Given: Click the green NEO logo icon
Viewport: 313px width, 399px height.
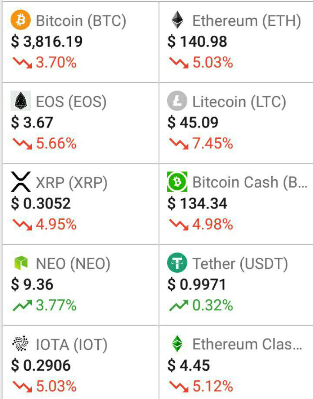Looking at the screenshot, I should coord(21,263).
